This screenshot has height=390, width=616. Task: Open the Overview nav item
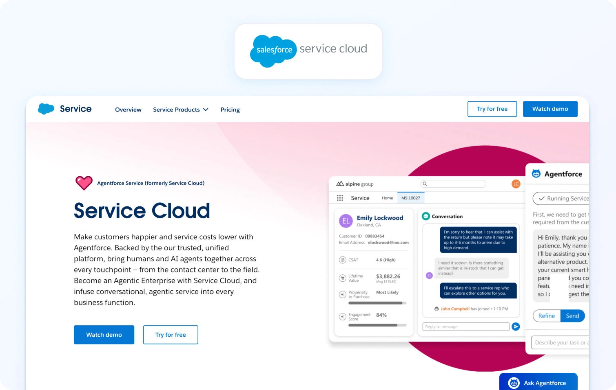[128, 110]
